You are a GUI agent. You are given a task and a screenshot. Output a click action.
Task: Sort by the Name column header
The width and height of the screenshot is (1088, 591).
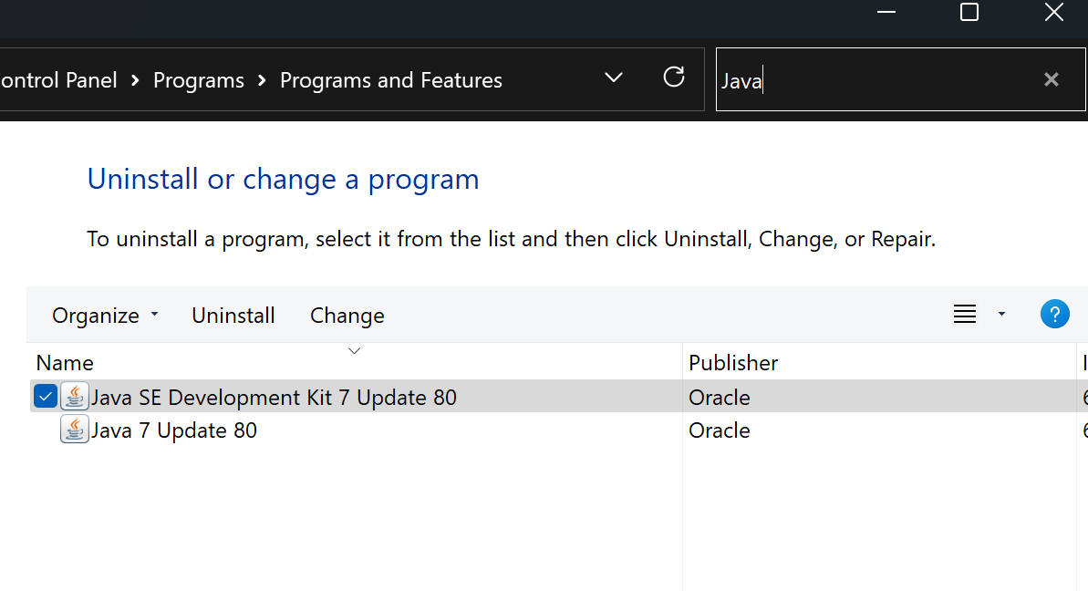(356, 362)
